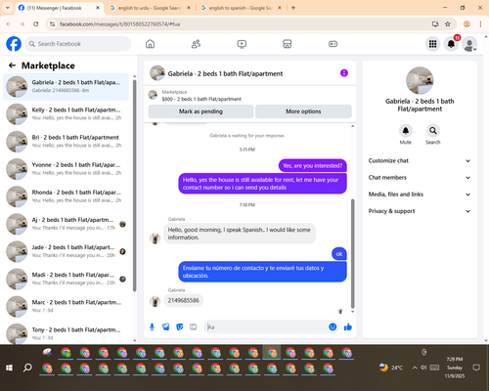This screenshot has width=489, height=391.
Task: Open the taskbar clock showing 7:29 PM
Action: [455, 368]
